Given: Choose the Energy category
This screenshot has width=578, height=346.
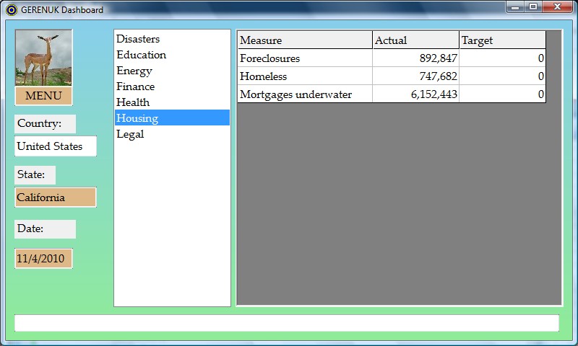Looking at the screenshot, I should (134, 71).
